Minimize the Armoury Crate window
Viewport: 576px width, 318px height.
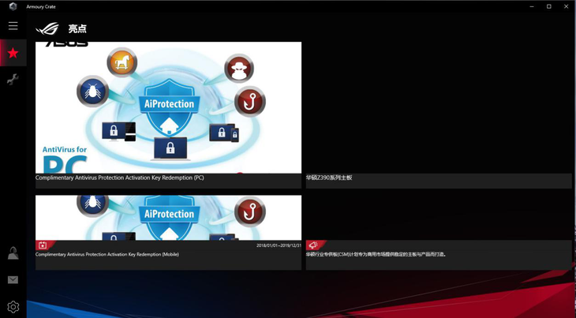(532, 6)
